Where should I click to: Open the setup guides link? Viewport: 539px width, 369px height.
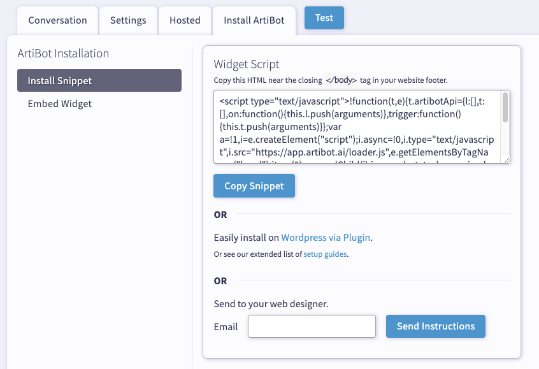point(325,254)
